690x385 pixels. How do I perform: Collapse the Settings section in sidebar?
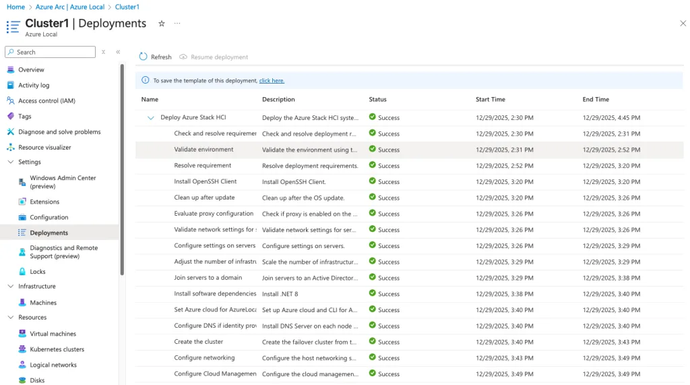11,162
